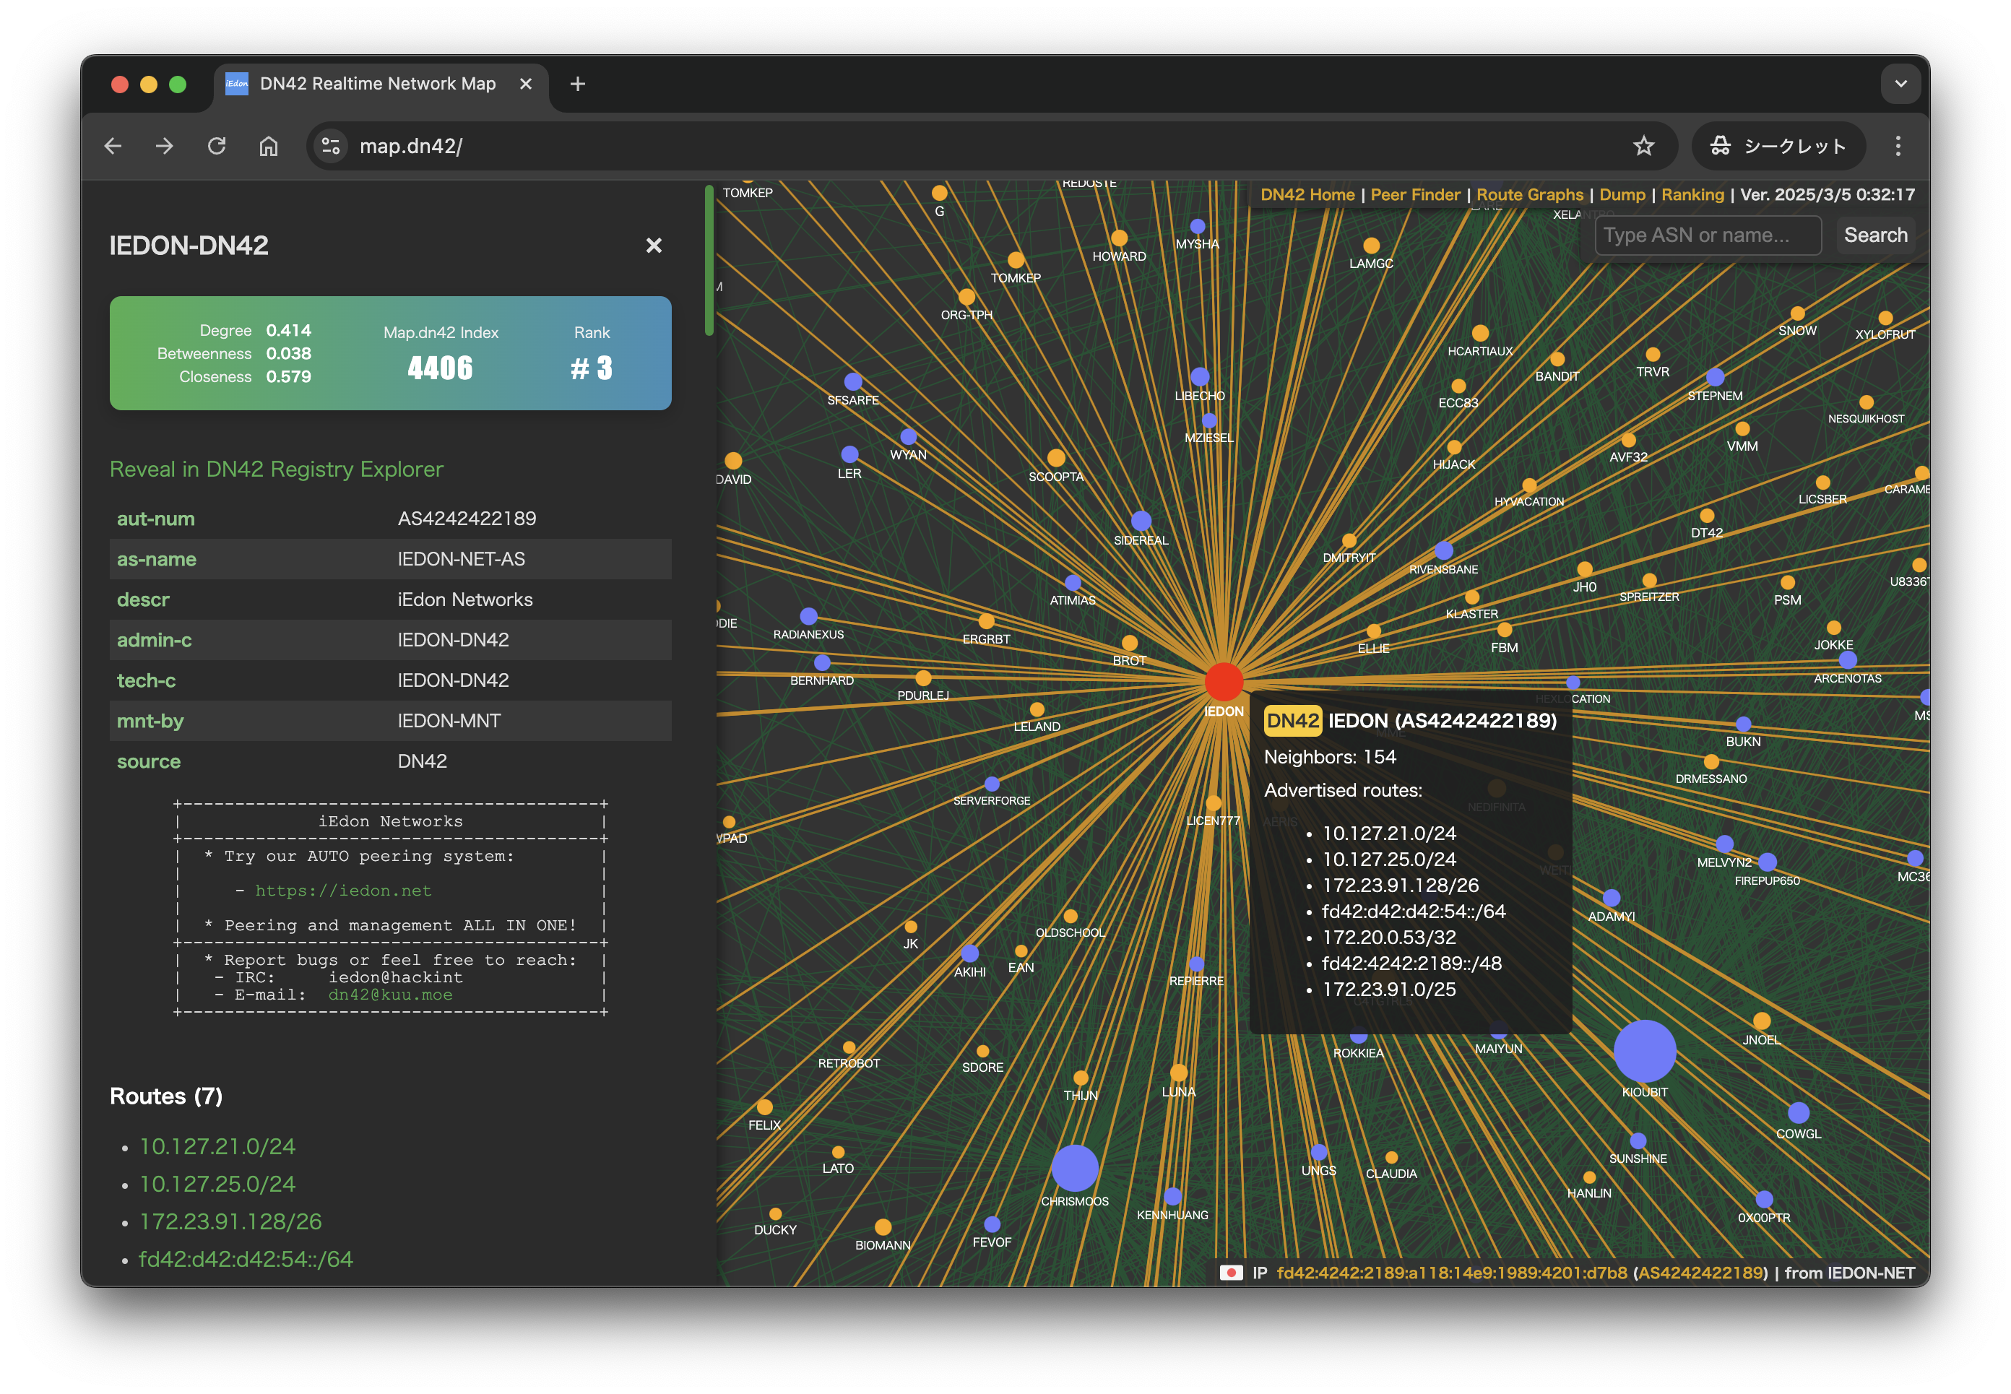This screenshot has width=2011, height=1394.
Task: Select the BUKN node
Action: pos(1743,724)
